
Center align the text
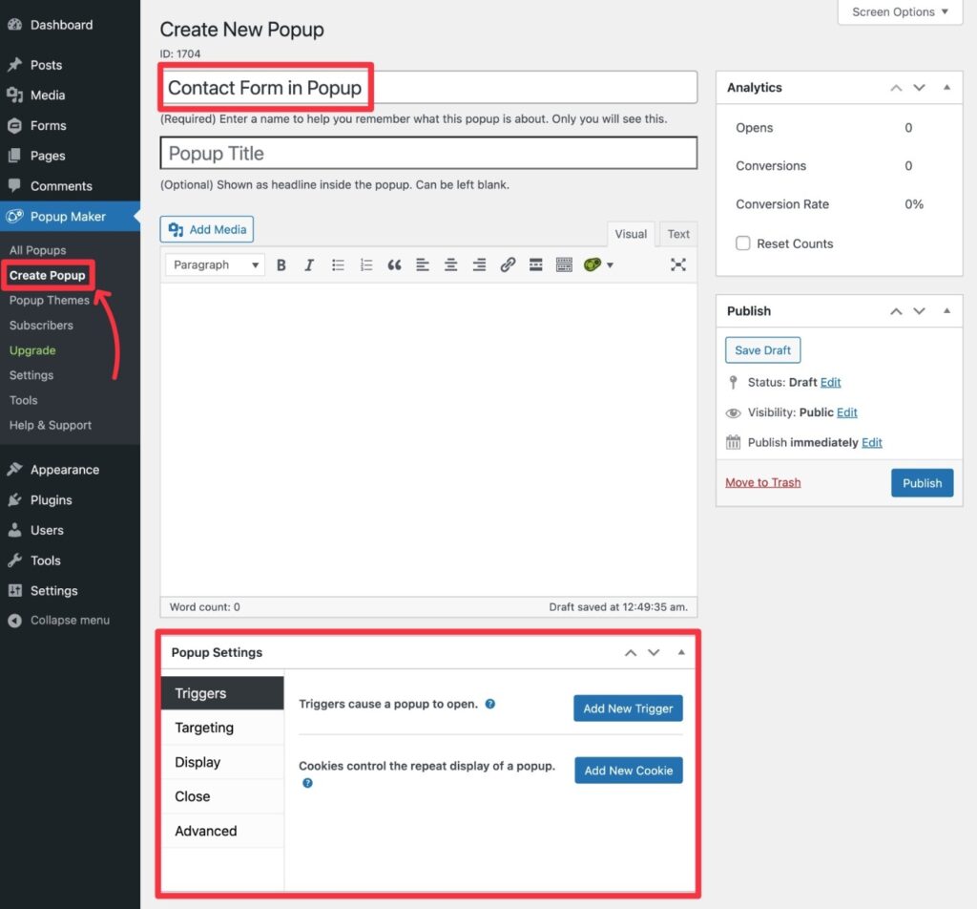click(450, 264)
